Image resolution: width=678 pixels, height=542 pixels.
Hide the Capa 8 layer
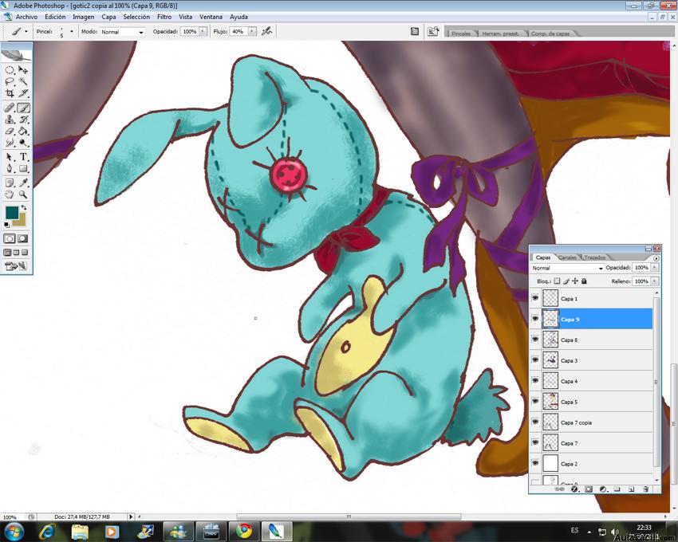(535, 340)
